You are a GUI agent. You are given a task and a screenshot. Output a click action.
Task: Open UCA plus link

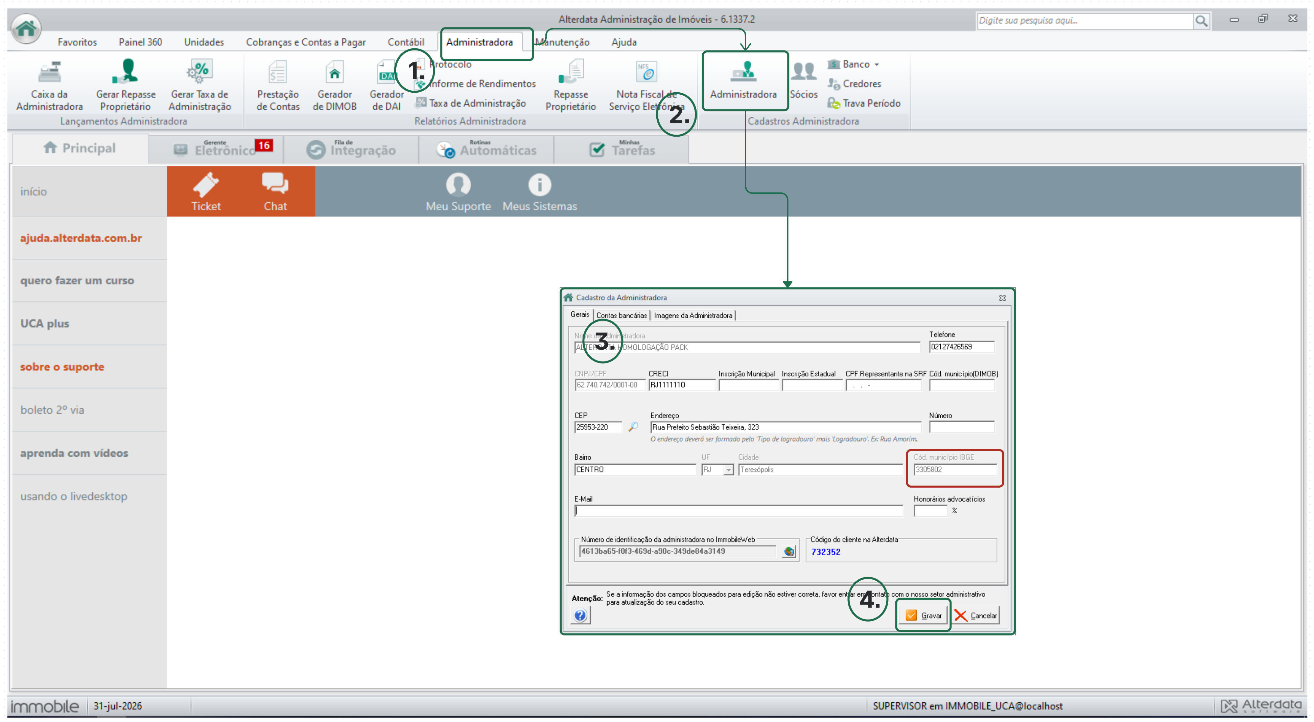[x=45, y=324]
